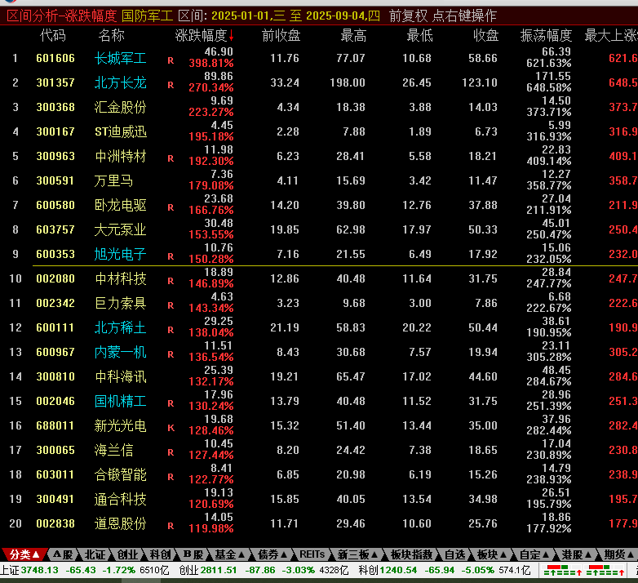Select stock name 通合科技
Image resolution: width=638 pixels, height=583 pixels.
click(121, 499)
